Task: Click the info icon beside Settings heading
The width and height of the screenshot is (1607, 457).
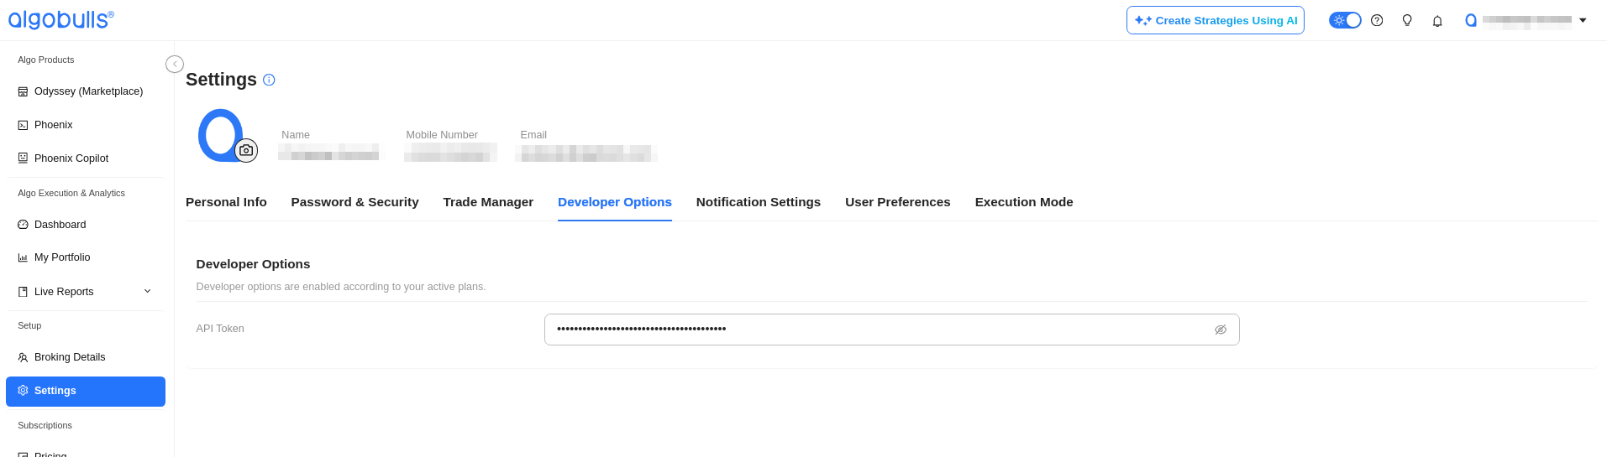Action: [269, 80]
